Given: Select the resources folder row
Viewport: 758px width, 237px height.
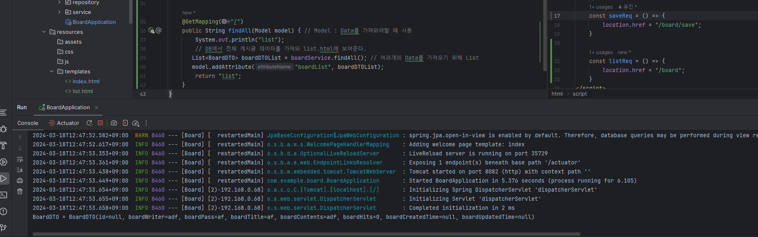Looking at the screenshot, I should click(x=66, y=32).
